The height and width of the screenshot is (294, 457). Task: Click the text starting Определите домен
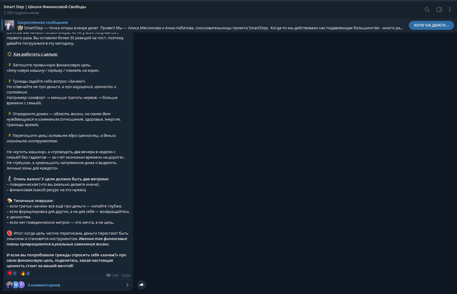[x=64, y=119]
